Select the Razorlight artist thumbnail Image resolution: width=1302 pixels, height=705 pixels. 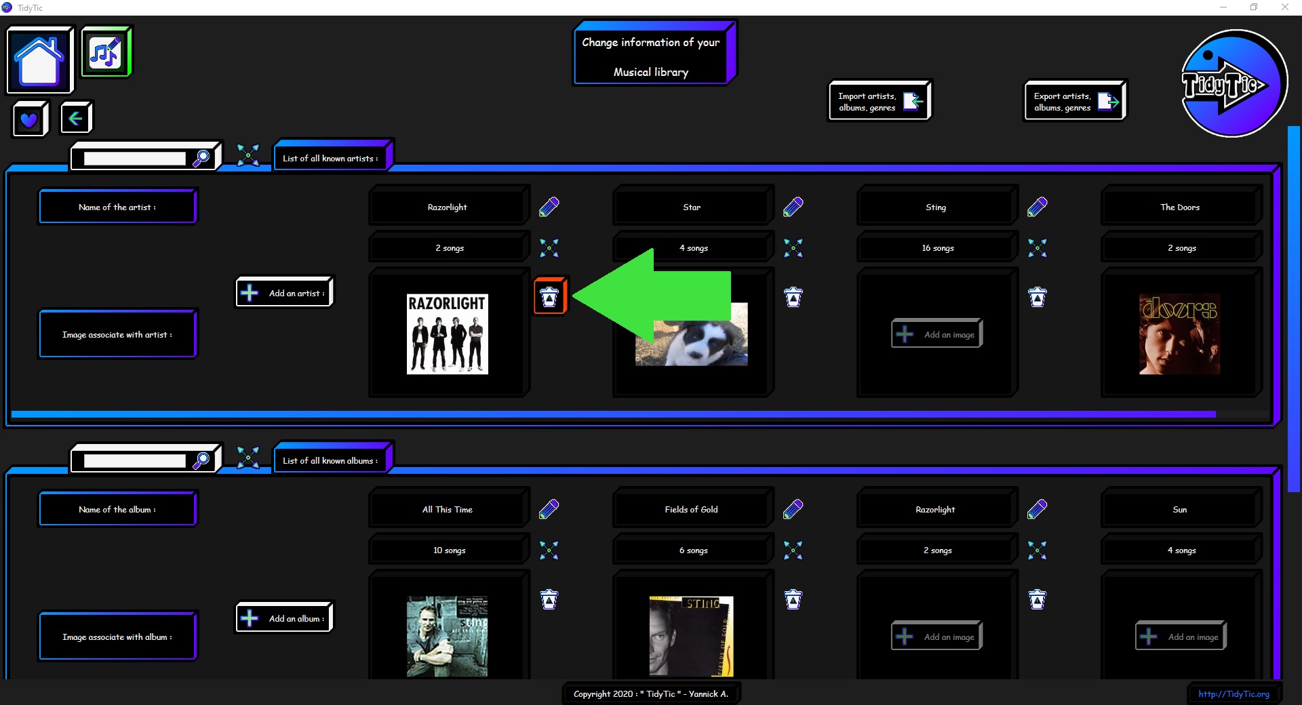448,334
